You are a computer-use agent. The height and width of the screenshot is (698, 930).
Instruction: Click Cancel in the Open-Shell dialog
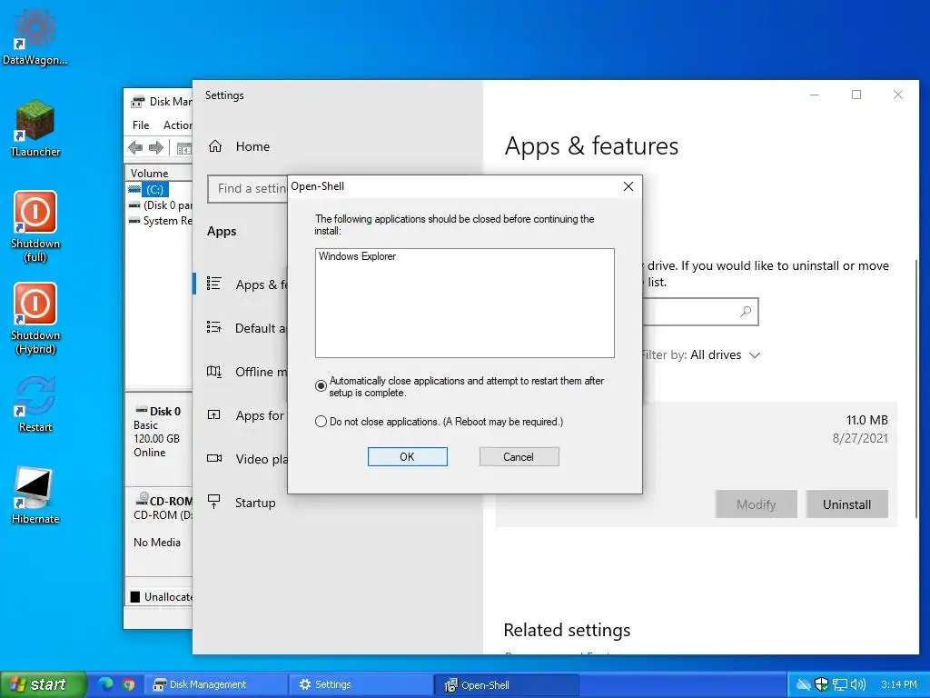tap(519, 456)
